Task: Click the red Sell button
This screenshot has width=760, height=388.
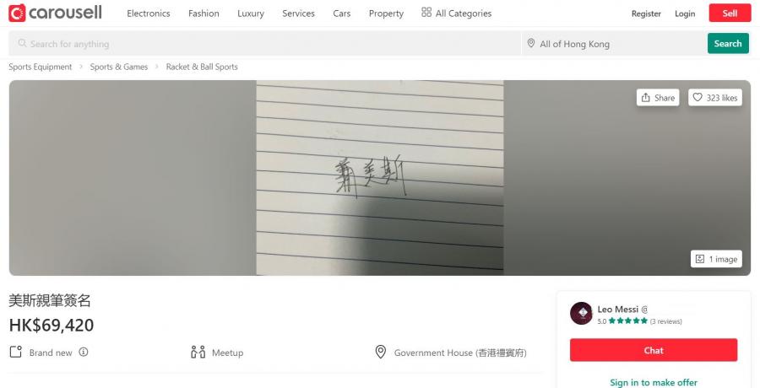Action: coord(730,13)
